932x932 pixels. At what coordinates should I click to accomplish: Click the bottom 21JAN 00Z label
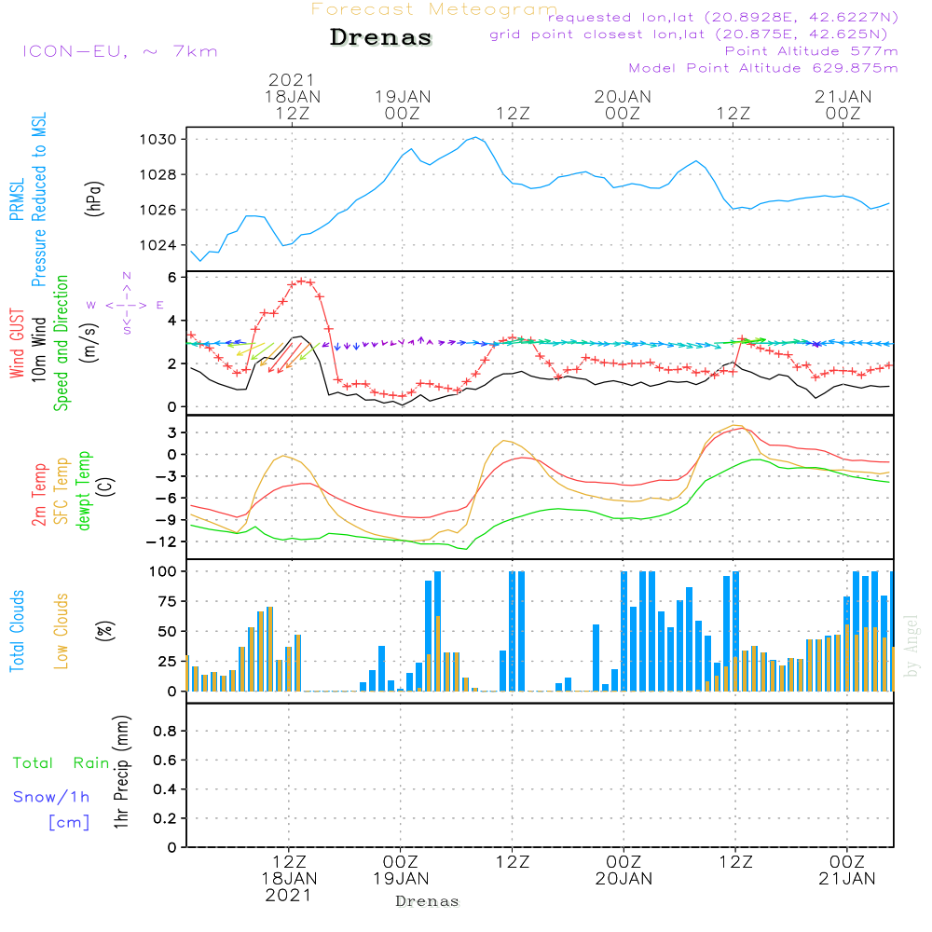(x=846, y=870)
